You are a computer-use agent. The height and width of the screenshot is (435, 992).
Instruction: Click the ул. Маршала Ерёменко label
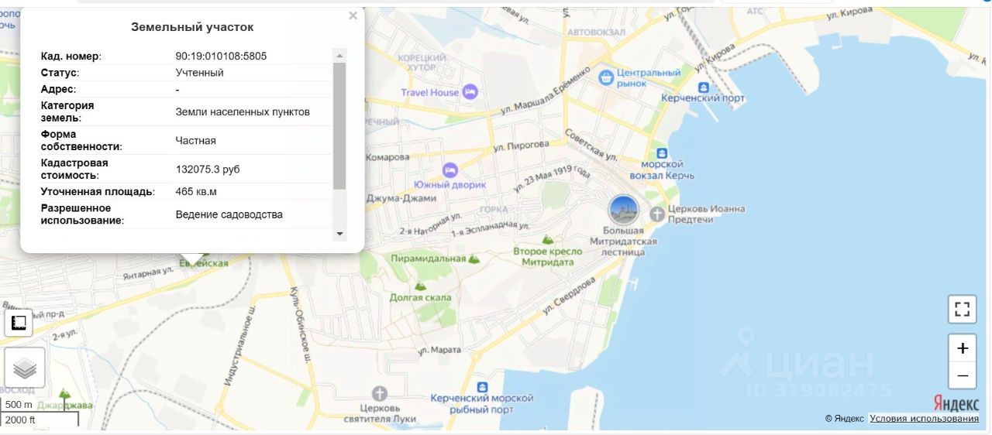coord(546,91)
